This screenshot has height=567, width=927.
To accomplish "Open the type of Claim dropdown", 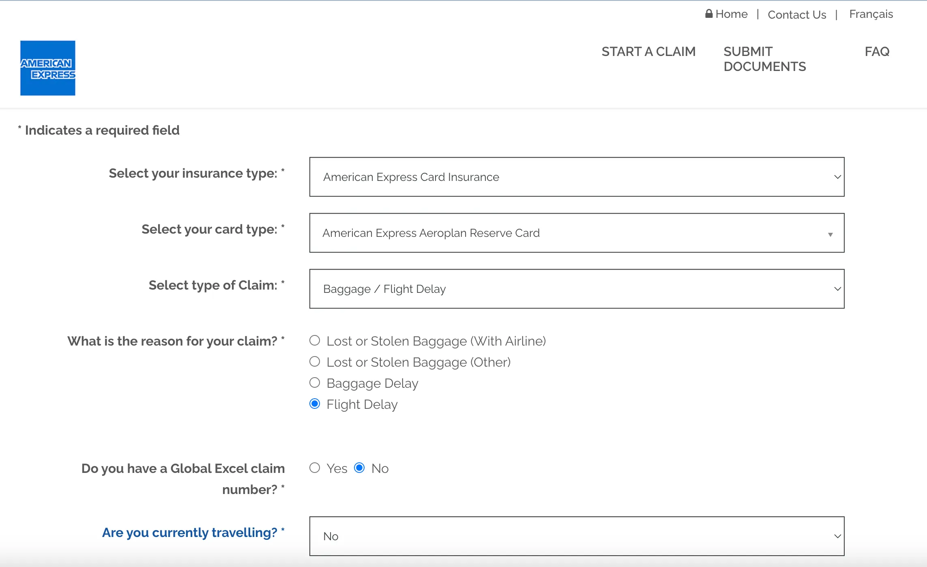I will pyautogui.click(x=577, y=289).
